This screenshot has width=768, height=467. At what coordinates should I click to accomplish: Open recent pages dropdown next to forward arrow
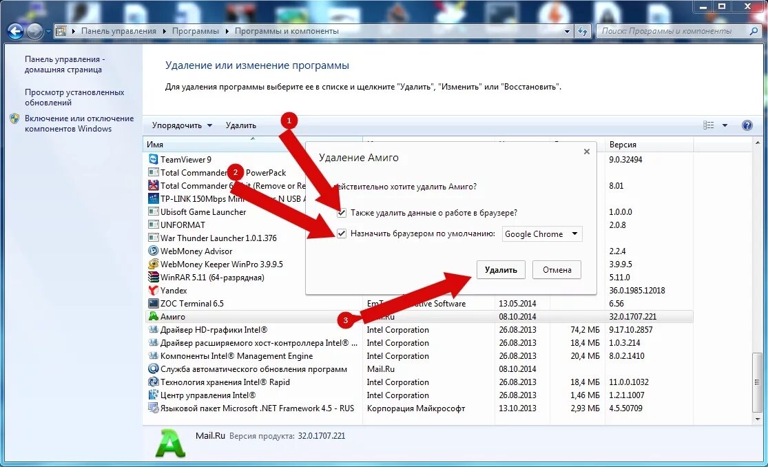(x=48, y=32)
